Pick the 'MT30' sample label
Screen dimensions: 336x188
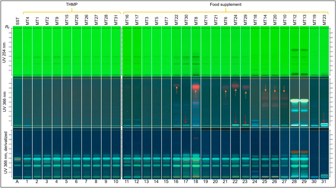[x=186, y=20]
